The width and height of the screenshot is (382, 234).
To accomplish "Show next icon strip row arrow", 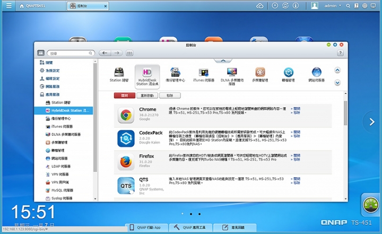I will pyautogui.click(x=337, y=83).
